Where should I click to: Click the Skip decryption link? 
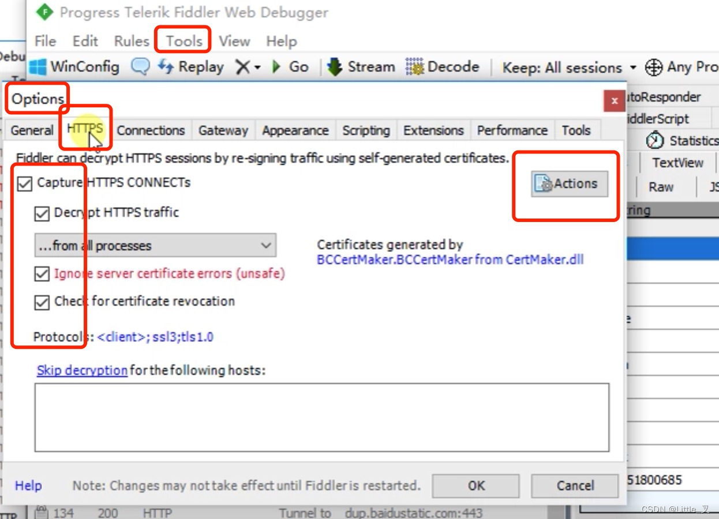click(x=82, y=370)
